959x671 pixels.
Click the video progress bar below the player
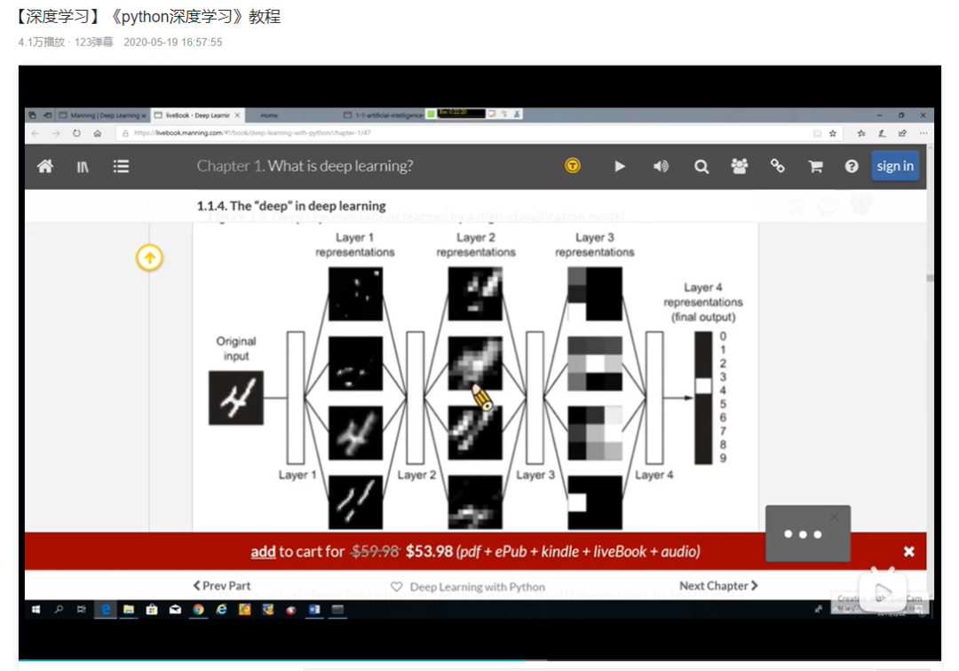(x=479, y=660)
